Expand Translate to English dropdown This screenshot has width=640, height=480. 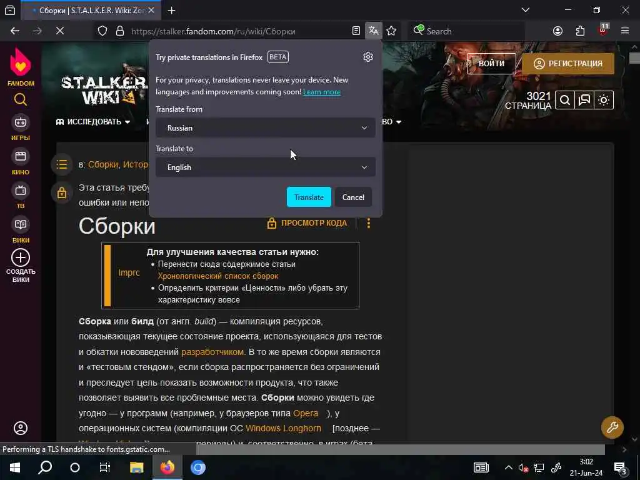[265, 167]
